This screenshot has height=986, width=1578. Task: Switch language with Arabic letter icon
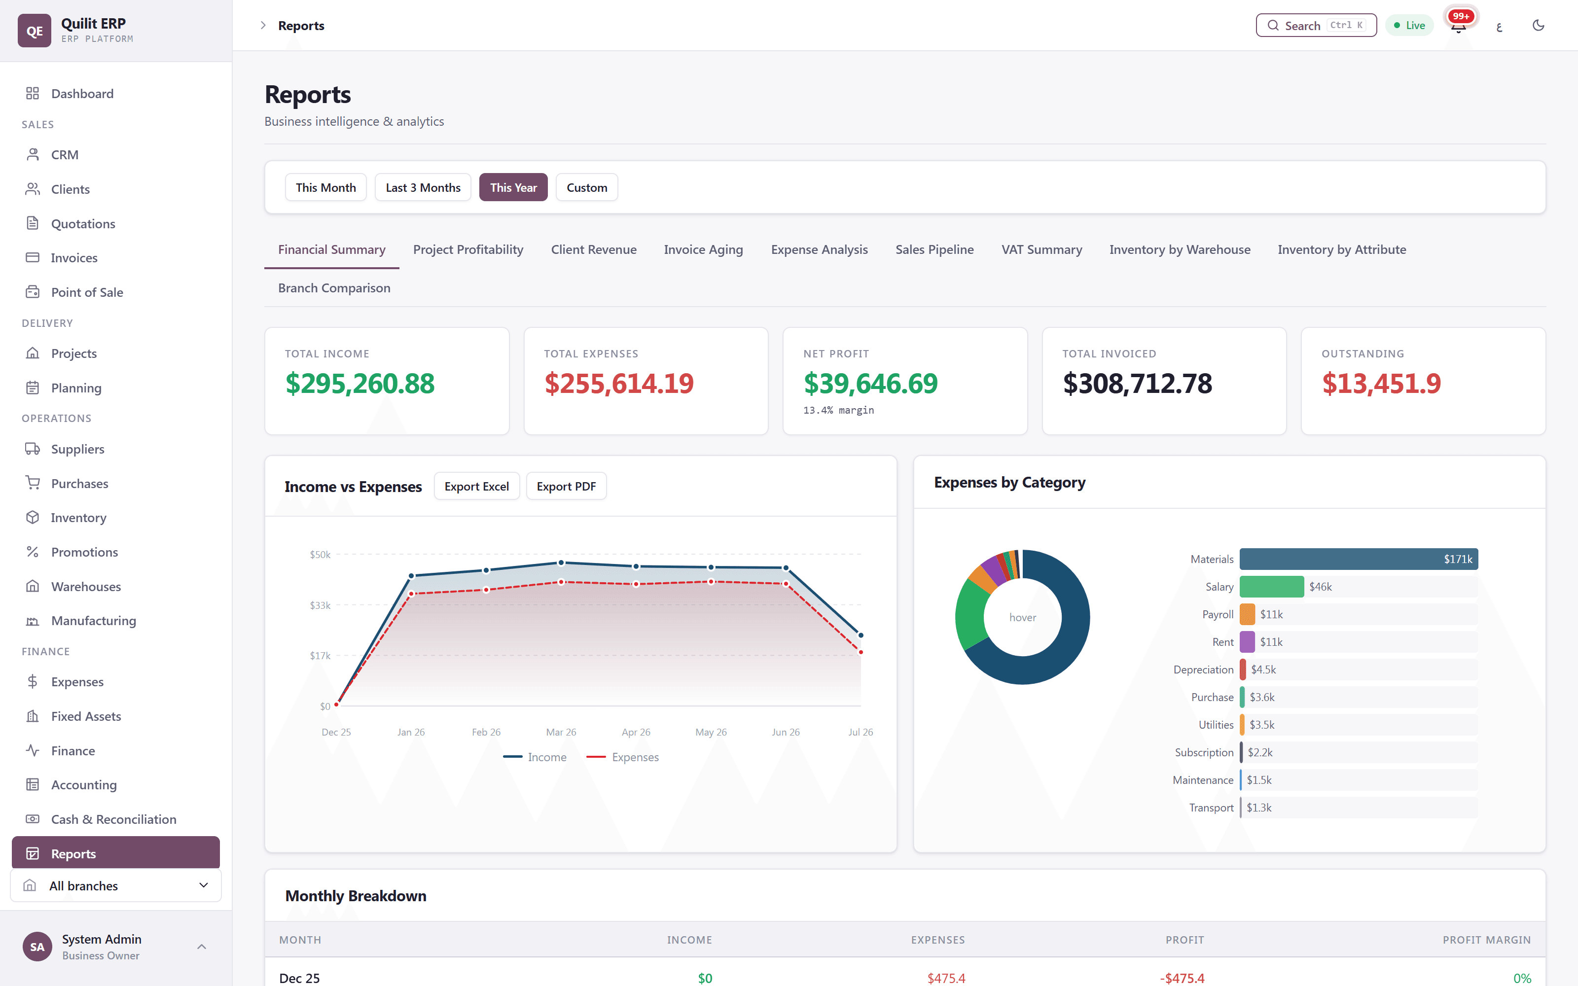click(1499, 26)
